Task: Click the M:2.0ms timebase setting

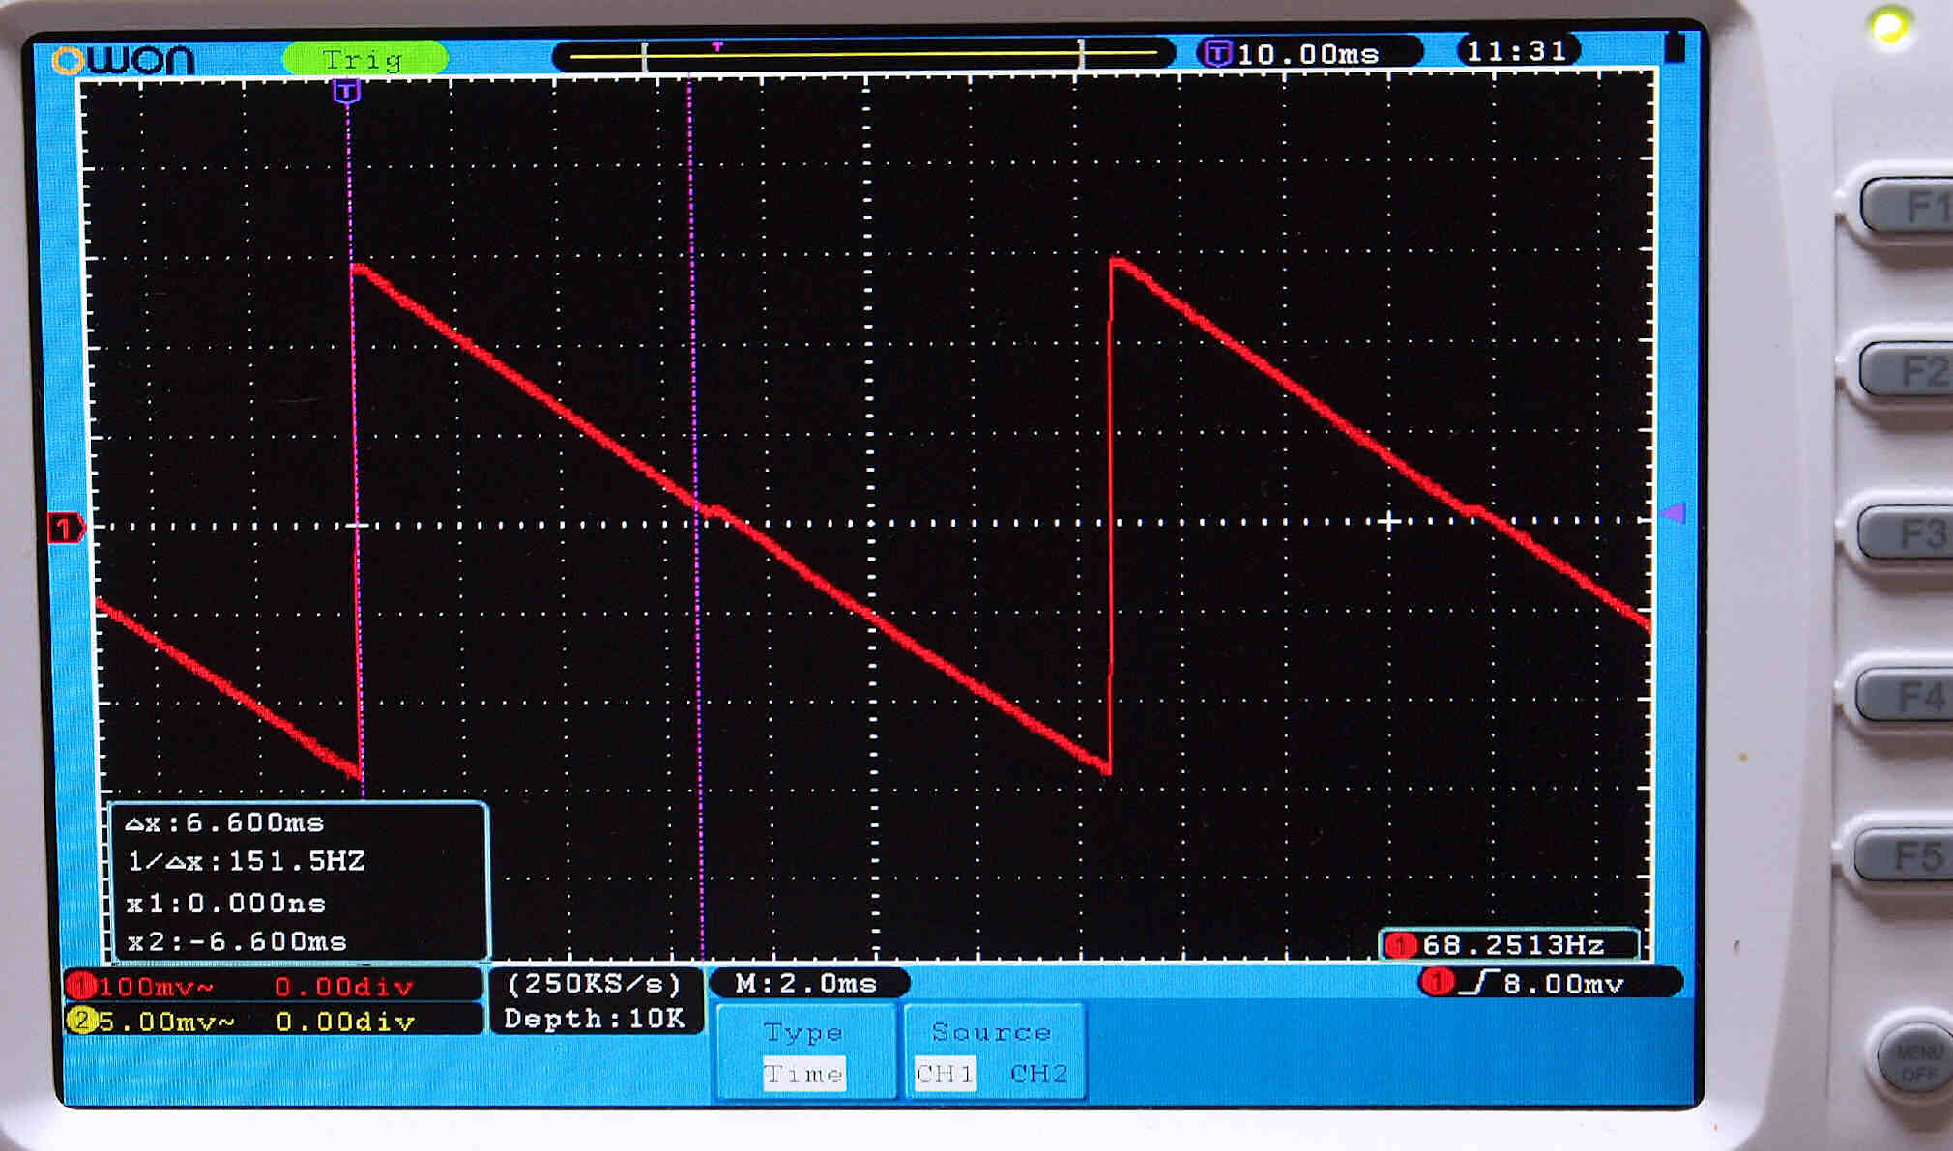Action: tap(806, 983)
